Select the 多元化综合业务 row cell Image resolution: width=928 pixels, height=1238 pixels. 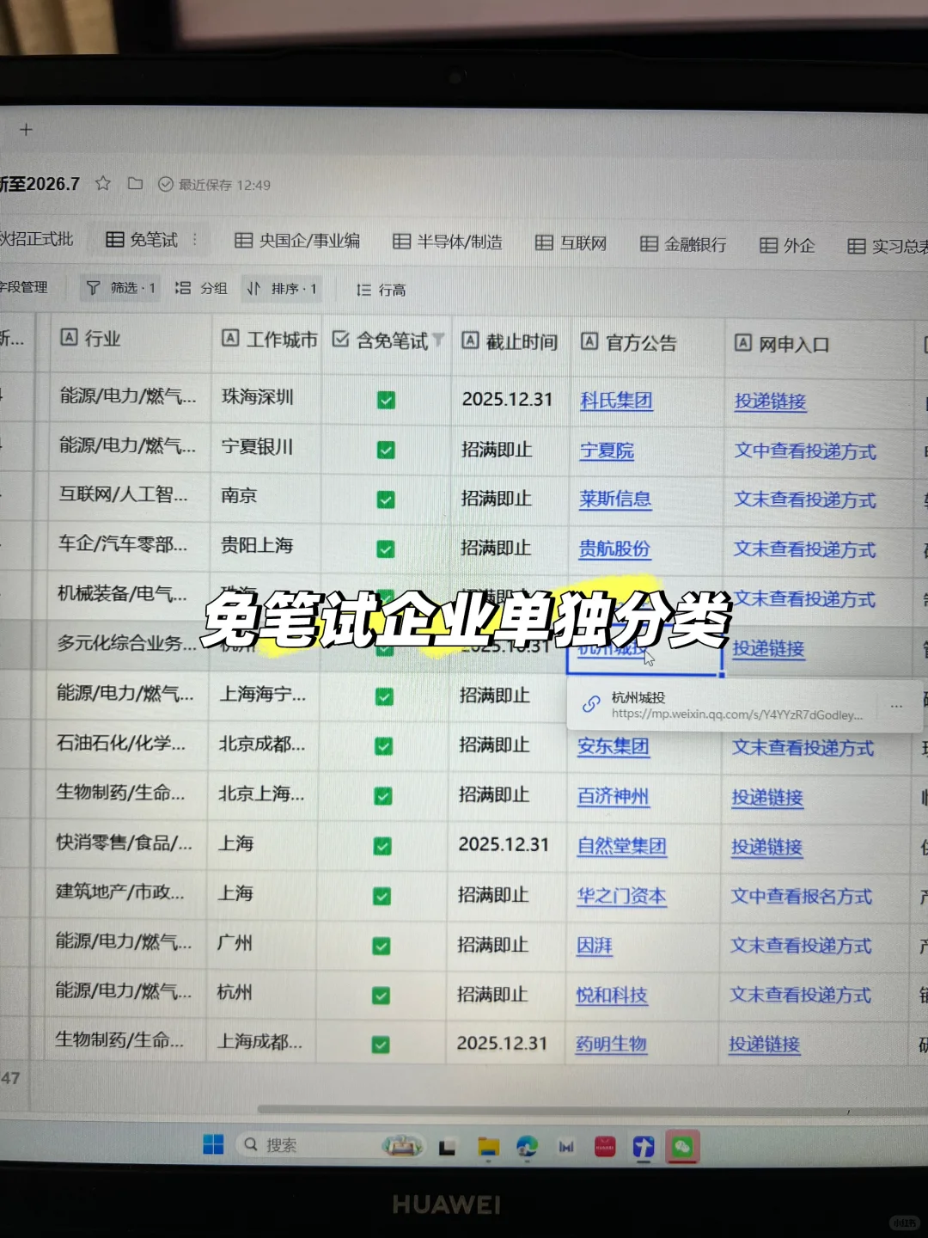[126, 643]
